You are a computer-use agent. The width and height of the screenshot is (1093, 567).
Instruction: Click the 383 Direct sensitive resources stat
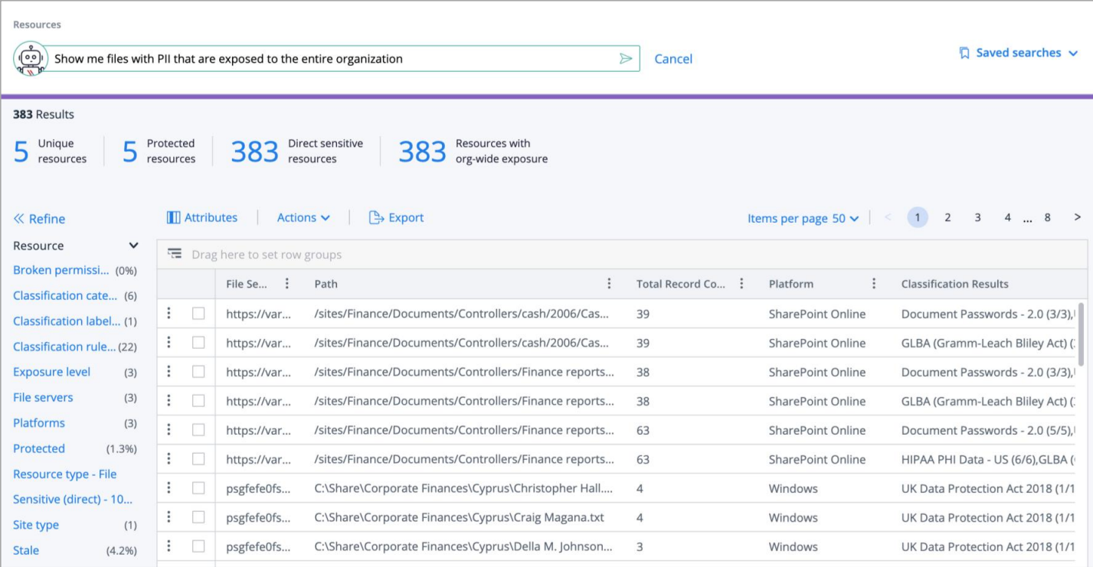(297, 152)
